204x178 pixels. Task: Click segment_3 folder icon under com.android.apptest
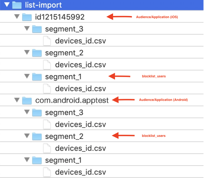click(x=37, y=113)
